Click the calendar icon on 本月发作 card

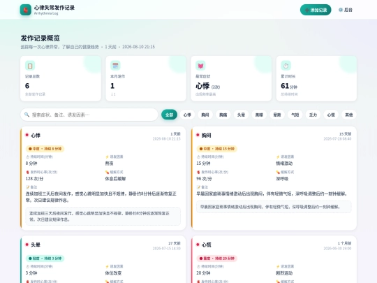(115, 66)
